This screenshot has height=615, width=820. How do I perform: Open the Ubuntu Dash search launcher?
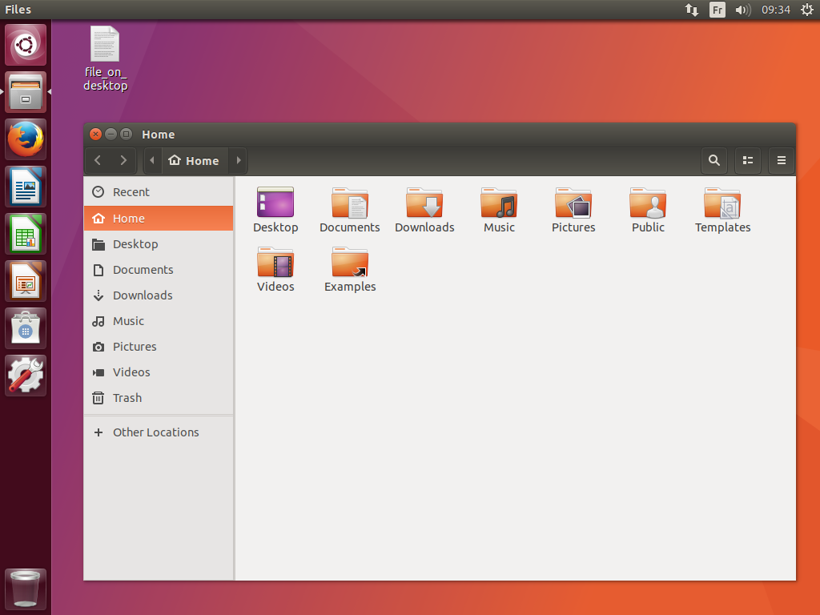[26, 45]
